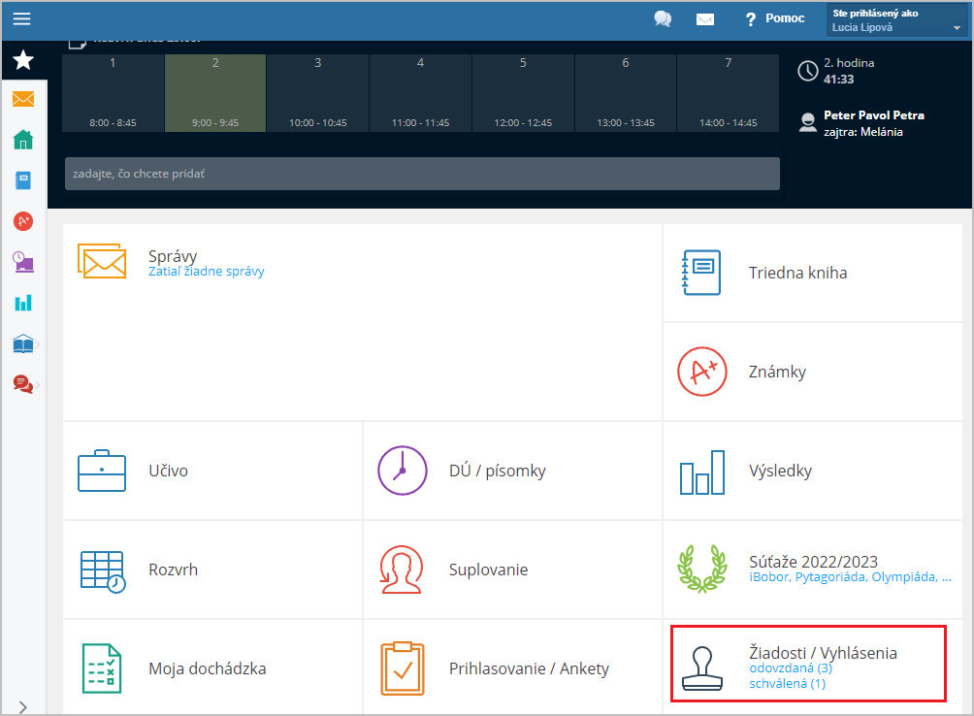The image size is (974, 716).
Task: Select highlighted lesson 2 at 9:00 - 9:45
Action: 215,93
